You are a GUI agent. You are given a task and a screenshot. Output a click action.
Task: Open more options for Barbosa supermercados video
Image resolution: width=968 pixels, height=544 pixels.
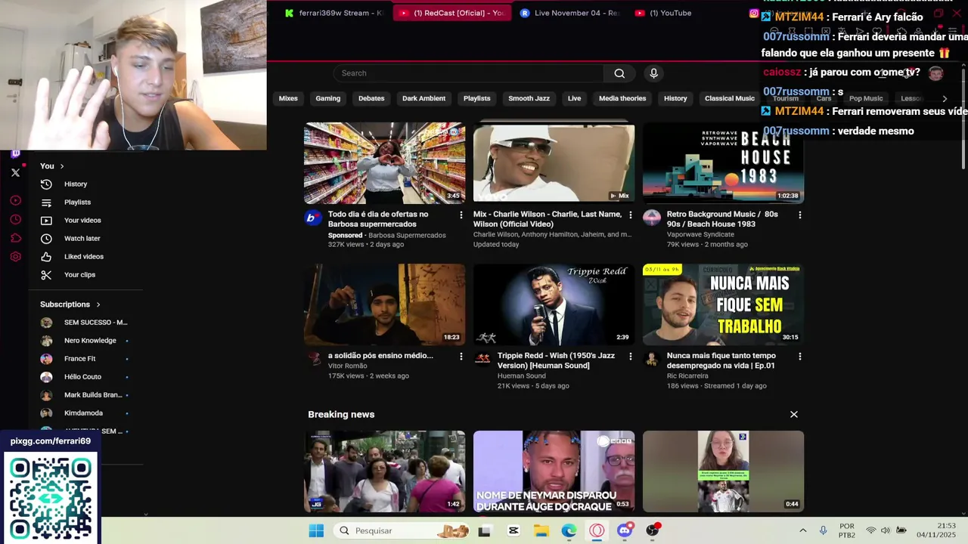461,215
